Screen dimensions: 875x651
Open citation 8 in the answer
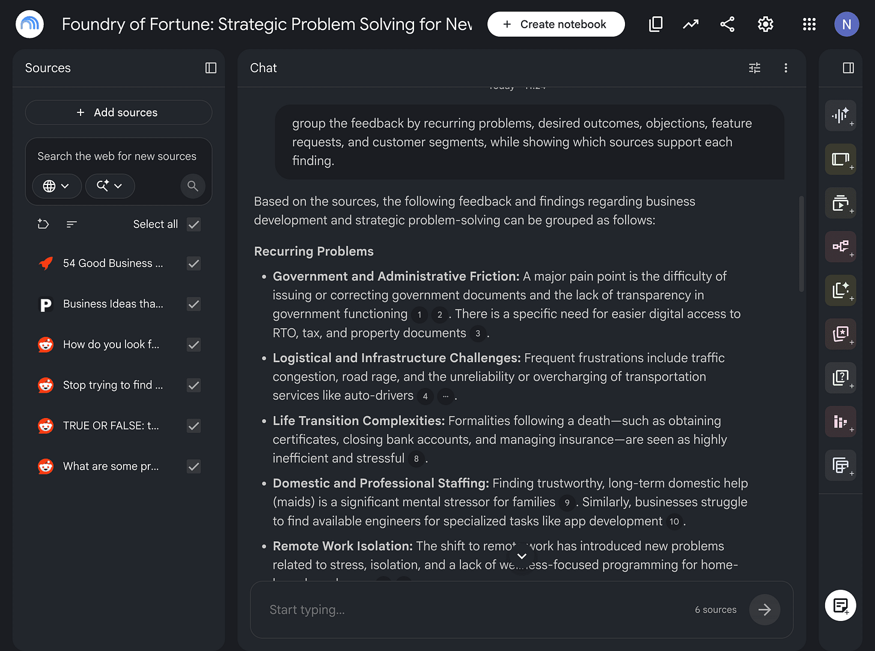pyautogui.click(x=416, y=459)
